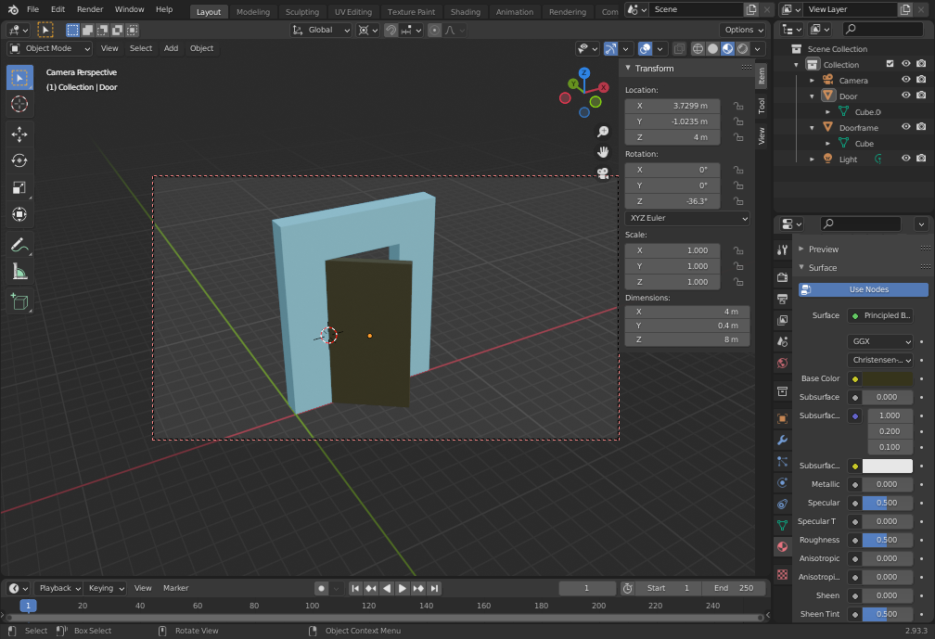Disable Door visibility in the outliner
Screen dimensions: 935x639
pos(905,96)
